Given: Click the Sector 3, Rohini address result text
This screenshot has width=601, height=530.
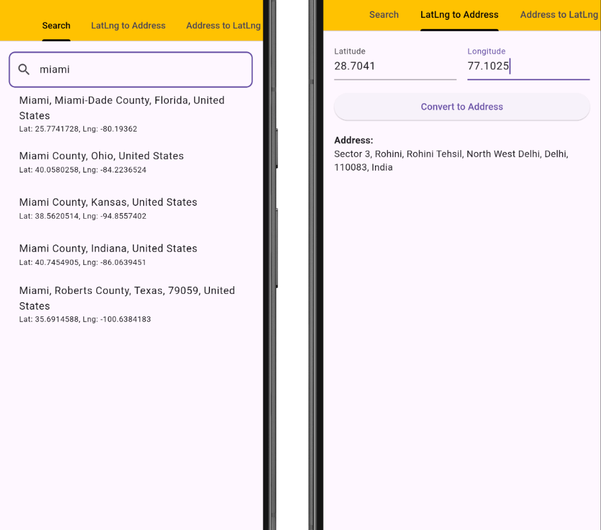Looking at the screenshot, I should point(451,160).
